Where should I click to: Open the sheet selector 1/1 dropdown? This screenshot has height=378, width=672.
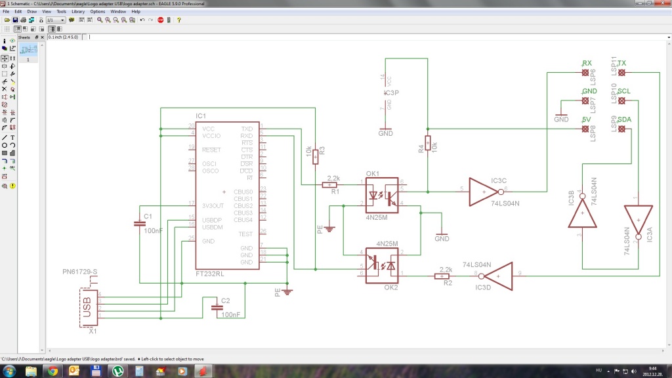pos(56,20)
